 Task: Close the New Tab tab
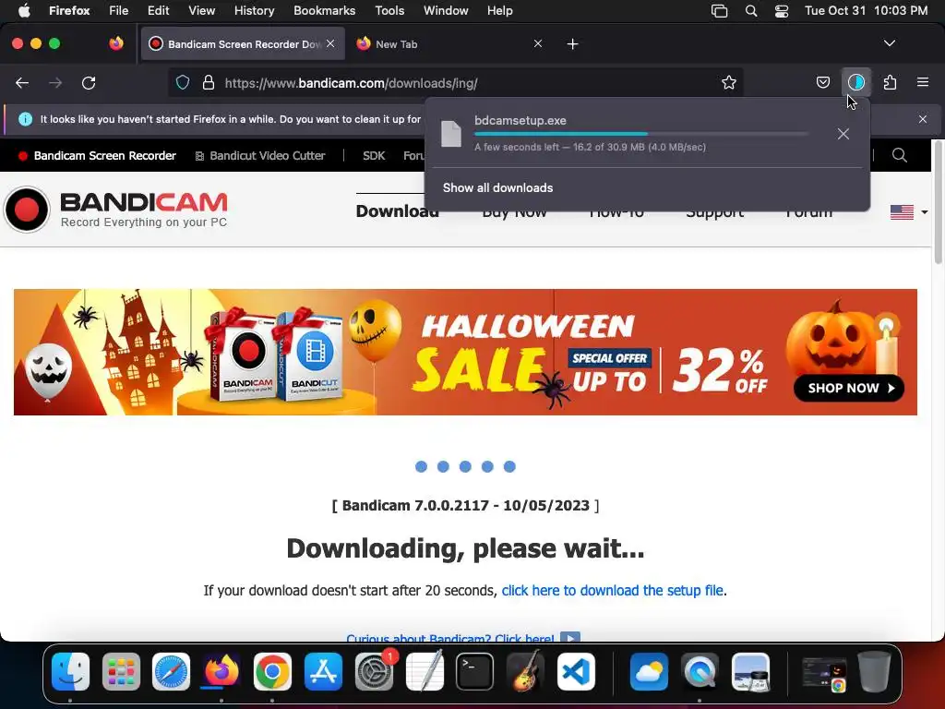[x=538, y=44]
